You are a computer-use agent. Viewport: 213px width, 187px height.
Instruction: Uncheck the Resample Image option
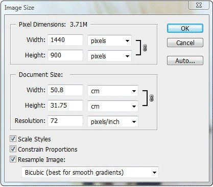pyautogui.click(x=13, y=159)
